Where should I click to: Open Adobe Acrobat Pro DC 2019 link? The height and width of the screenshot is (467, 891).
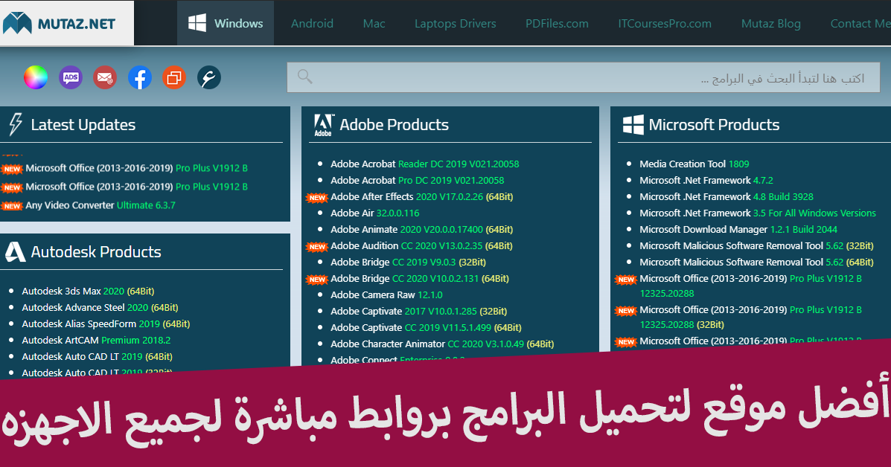pyautogui.click(x=417, y=181)
